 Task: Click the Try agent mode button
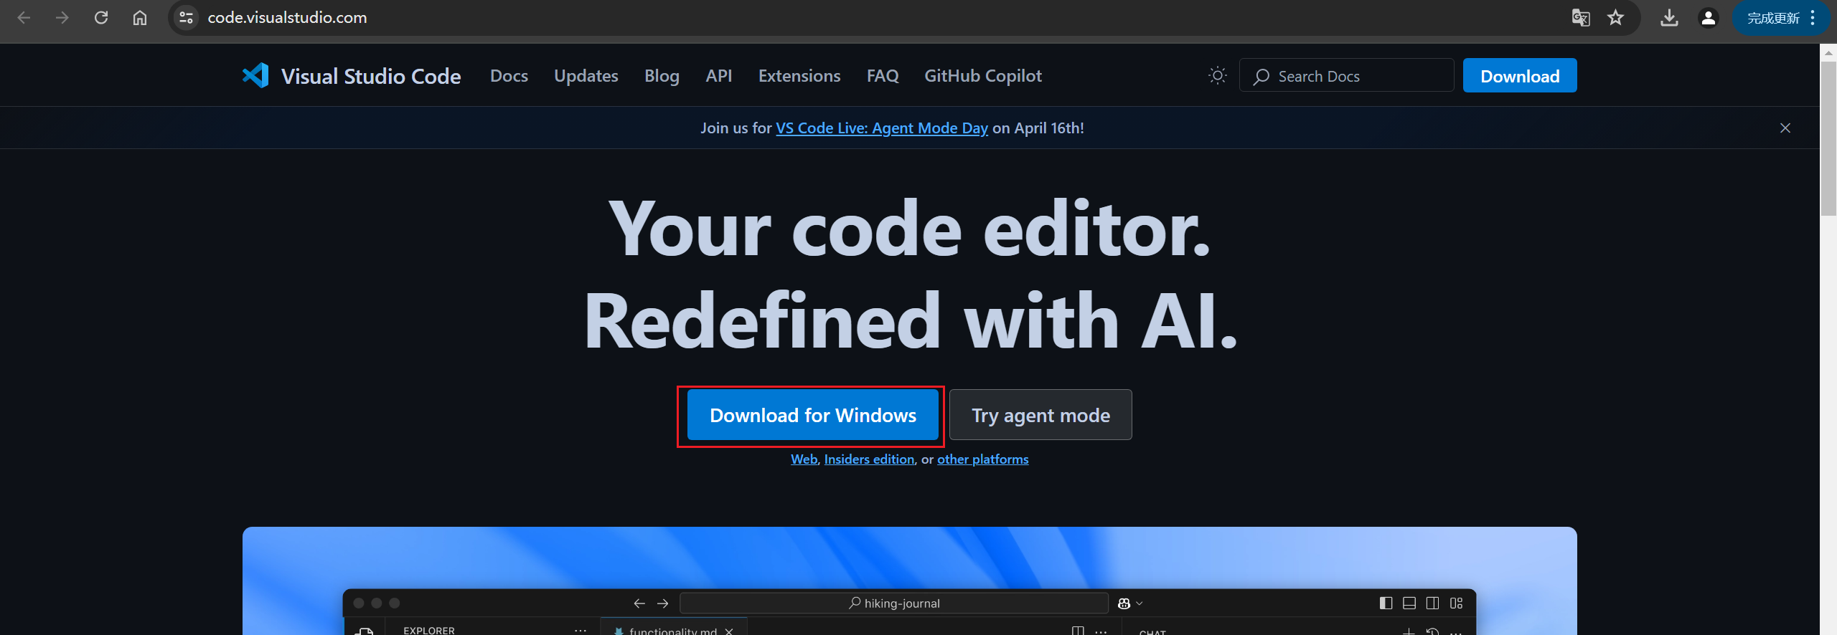pyautogui.click(x=1040, y=415)
